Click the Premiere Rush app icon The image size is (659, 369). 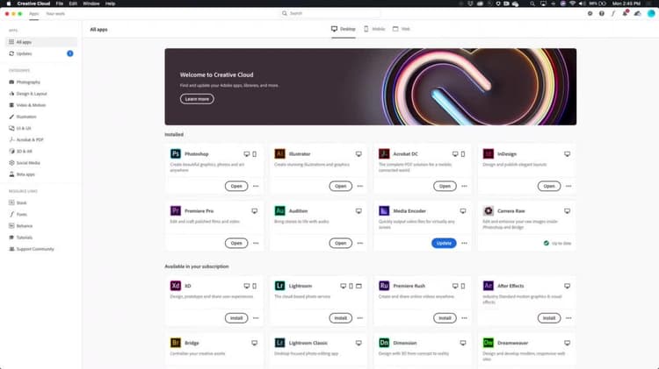coord(384,286)
